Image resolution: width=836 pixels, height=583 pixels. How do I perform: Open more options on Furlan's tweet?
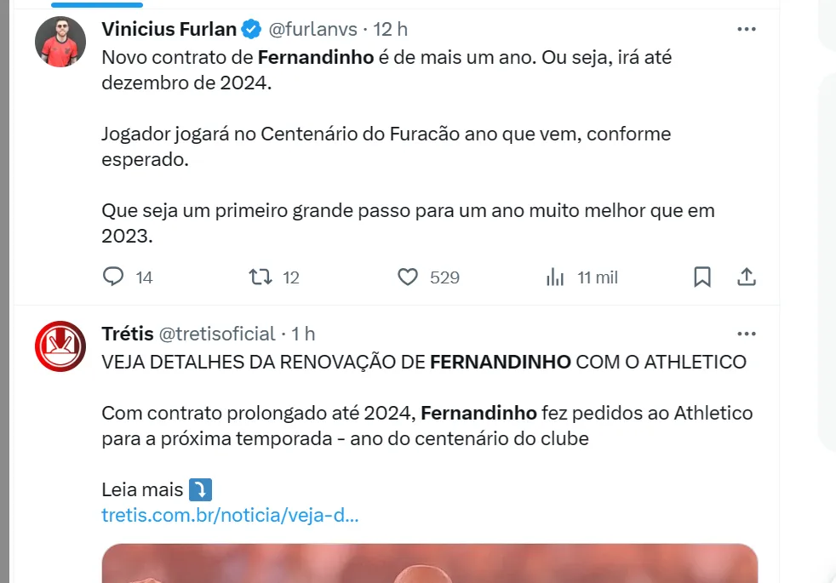pyautogui.click(x=746, y=29)
